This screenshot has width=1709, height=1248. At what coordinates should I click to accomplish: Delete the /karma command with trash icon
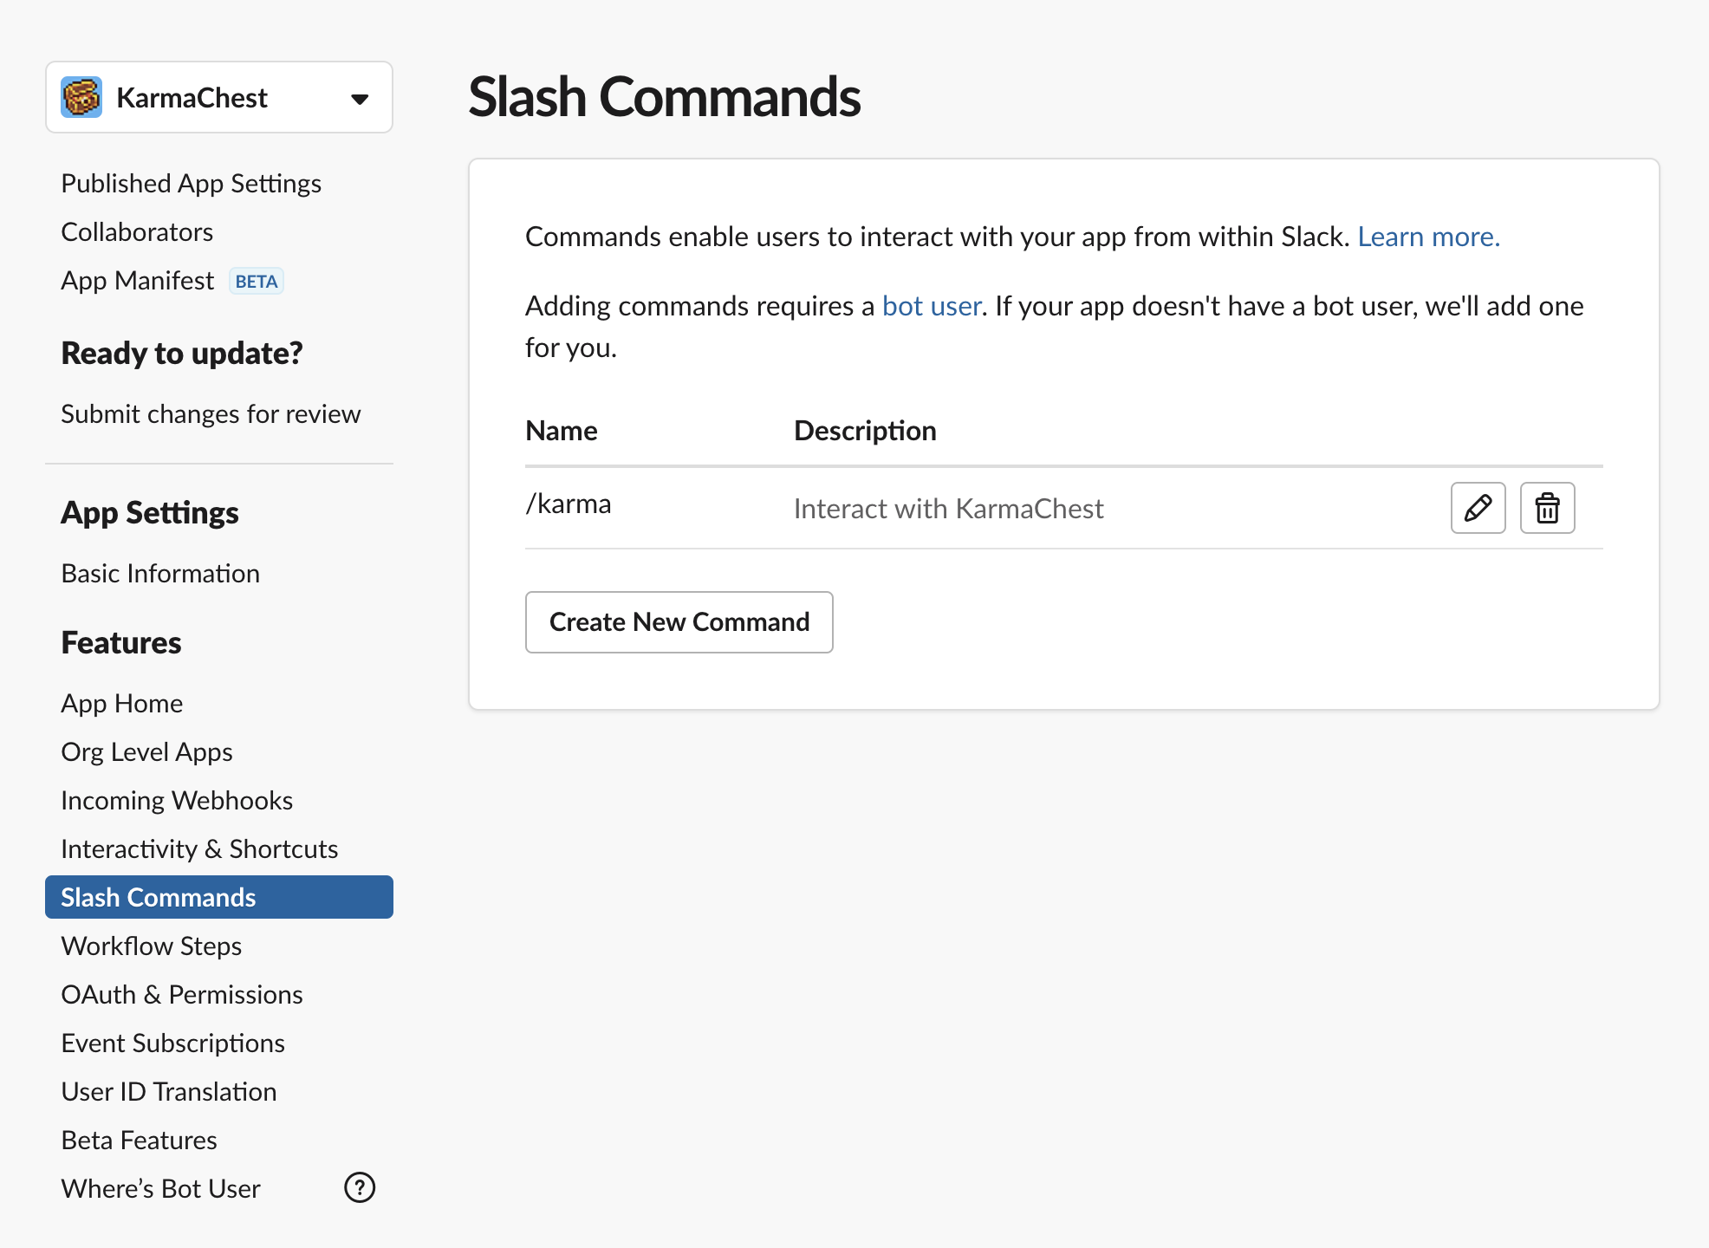[1547, 508]
